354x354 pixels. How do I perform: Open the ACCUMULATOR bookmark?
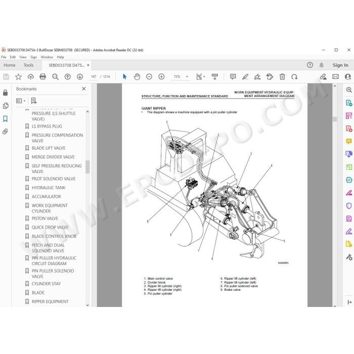tap(47, 197)
